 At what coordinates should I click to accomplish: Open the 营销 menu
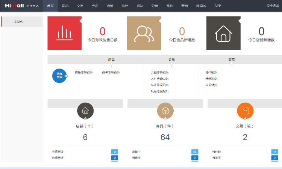coord(185,6)
